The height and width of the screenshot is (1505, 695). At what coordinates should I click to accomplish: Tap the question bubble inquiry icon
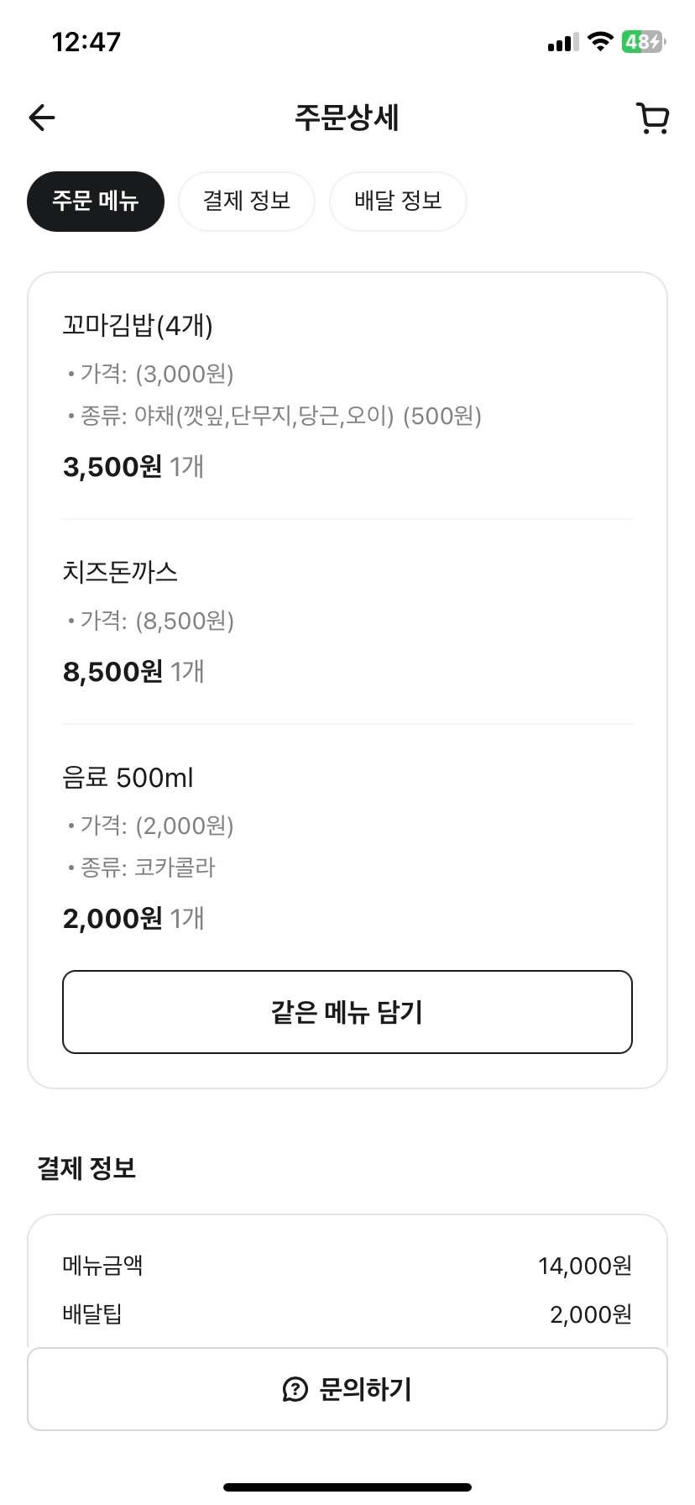[295, 1390]
